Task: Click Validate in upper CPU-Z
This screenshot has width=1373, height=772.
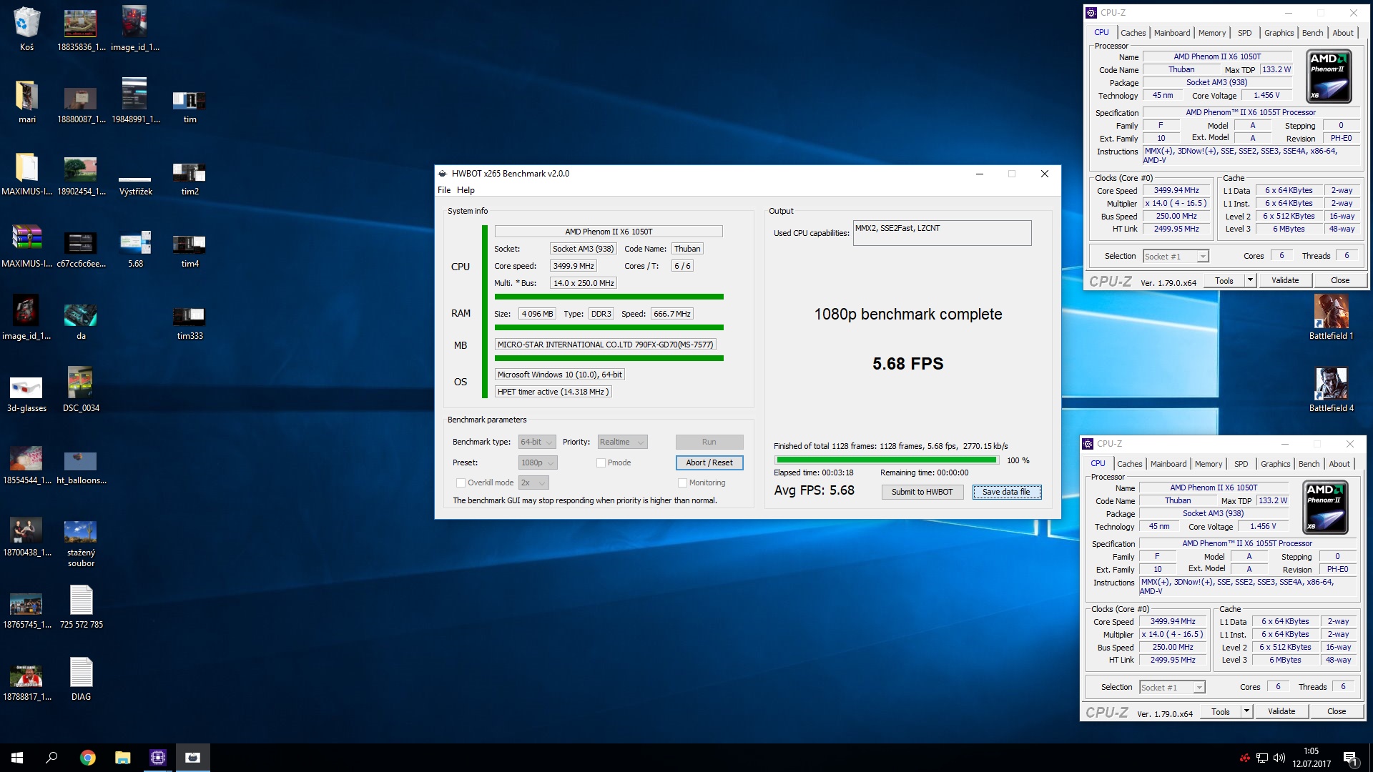Action: (x=1285, y=280)
